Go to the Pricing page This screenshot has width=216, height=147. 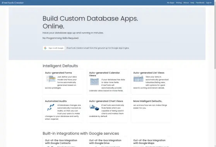coord(179,3)
